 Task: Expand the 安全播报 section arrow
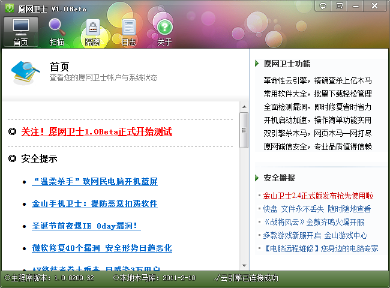click(257, 178)
